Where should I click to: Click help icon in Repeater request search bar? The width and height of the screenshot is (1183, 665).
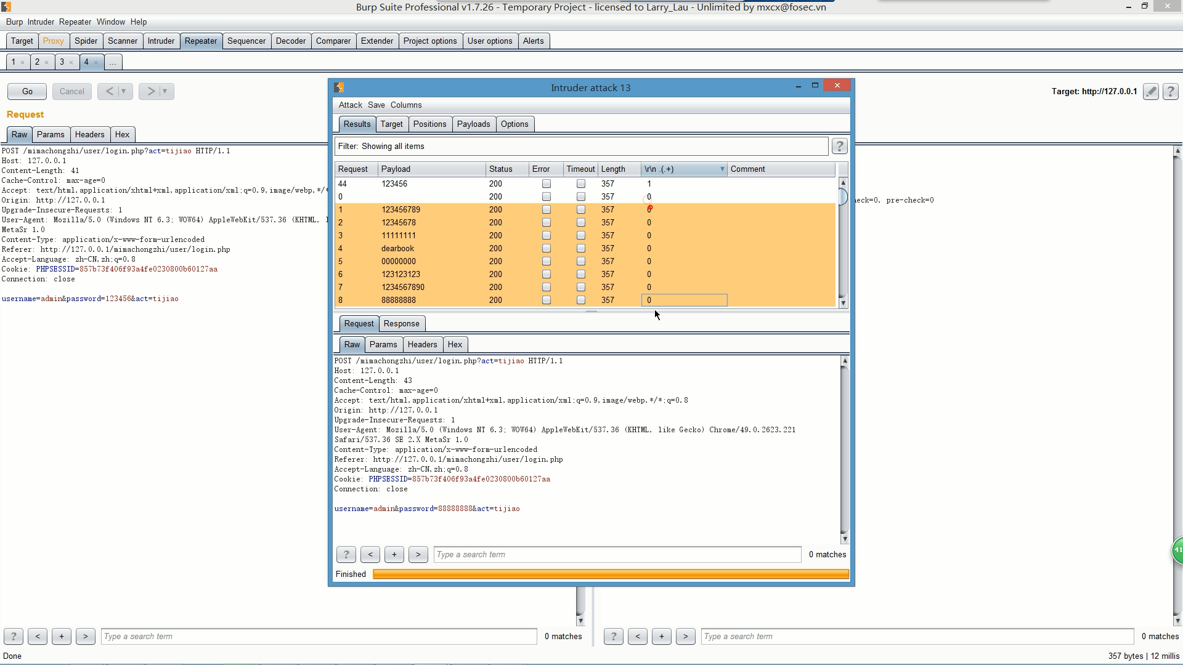tap(13, 636)
